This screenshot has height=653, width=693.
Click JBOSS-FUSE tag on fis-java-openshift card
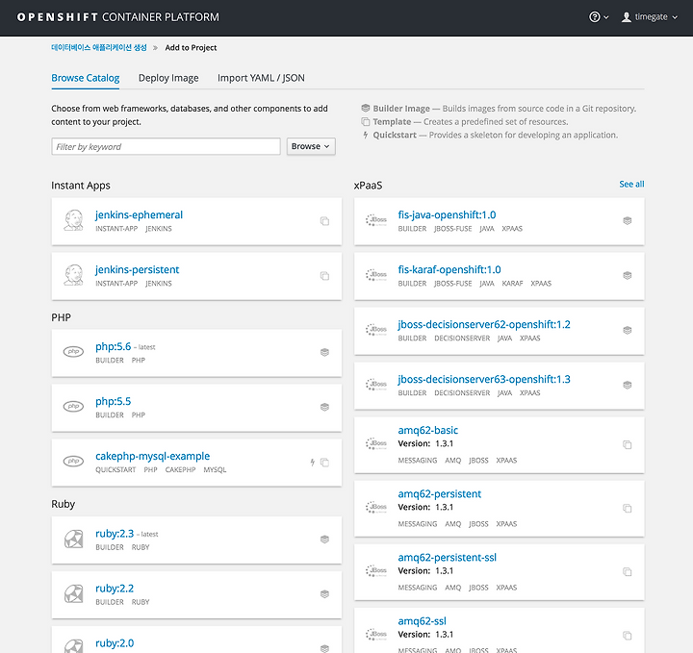453,229
